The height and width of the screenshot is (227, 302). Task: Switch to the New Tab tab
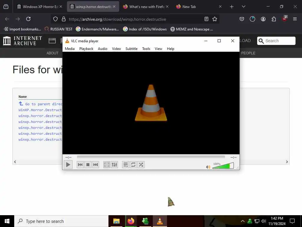click(x=199, y=7)
